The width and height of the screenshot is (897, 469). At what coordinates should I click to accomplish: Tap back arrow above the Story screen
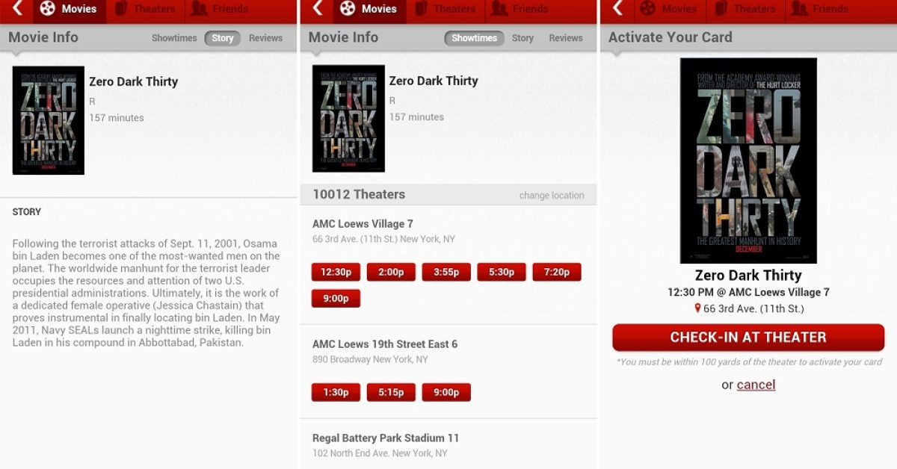click(x=17, y=8)
